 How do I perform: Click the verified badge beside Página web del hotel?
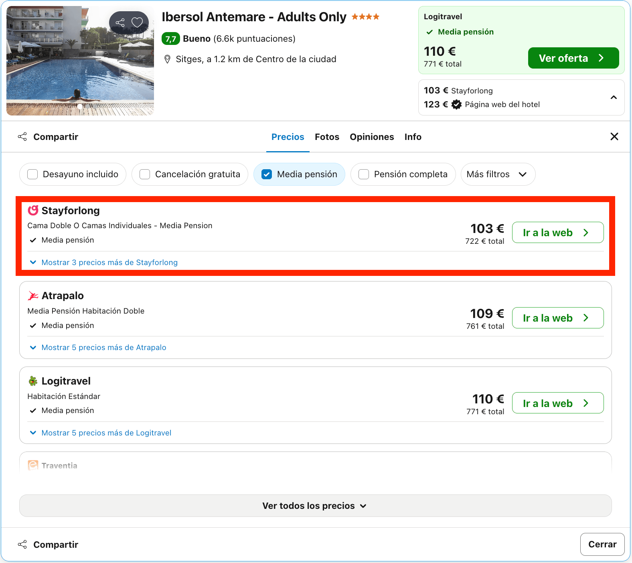coord(456,105)
